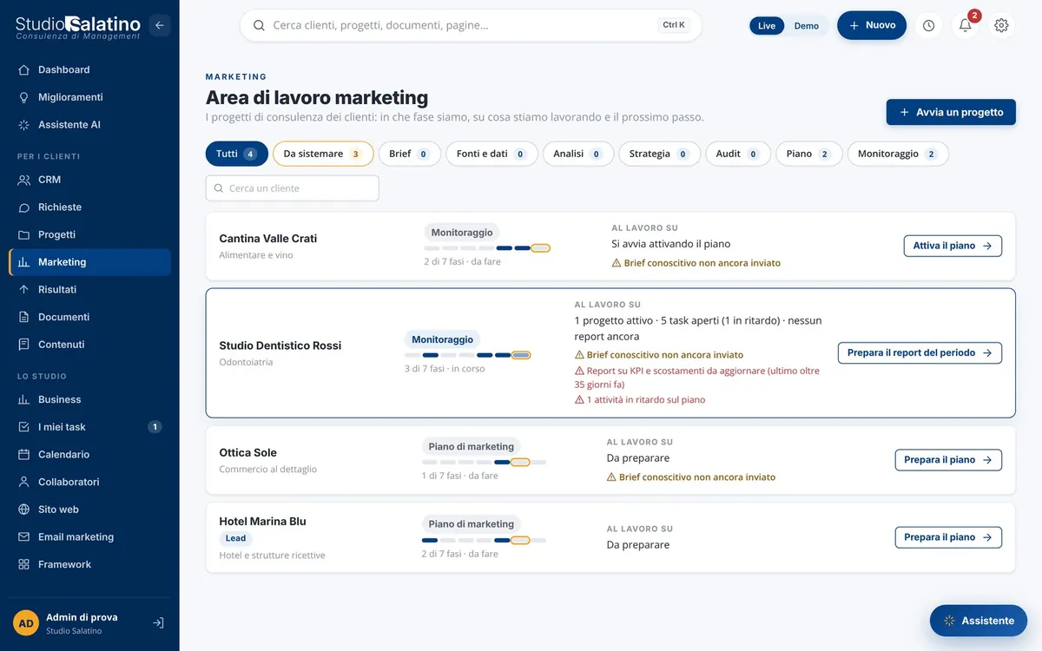Click the Framework grid icon
Image resolution: width=1042 pixels, height=651 pixels.
24,564
